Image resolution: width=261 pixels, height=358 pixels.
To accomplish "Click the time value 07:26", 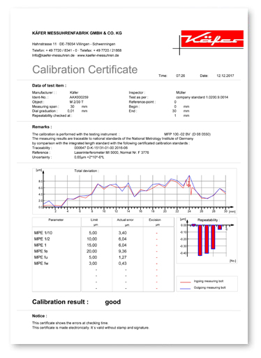I will click(x=180, y=76).
